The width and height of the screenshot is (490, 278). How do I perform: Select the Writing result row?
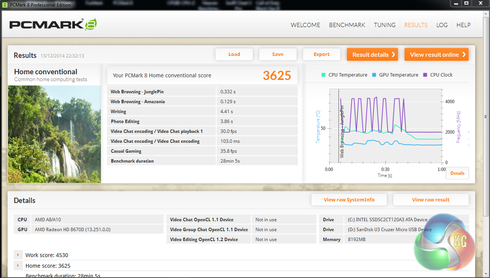203,111
